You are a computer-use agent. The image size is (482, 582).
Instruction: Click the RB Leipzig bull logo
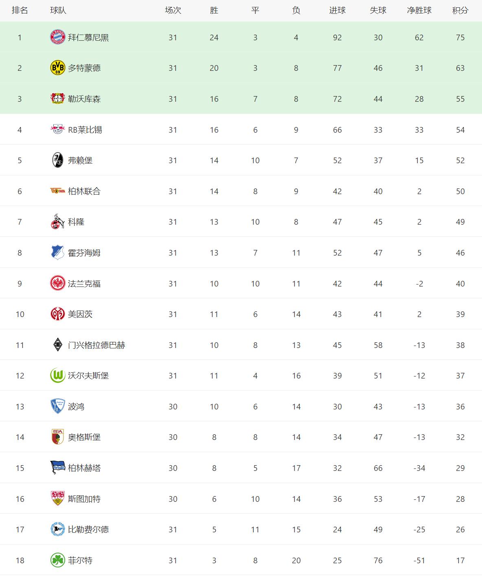57,130
